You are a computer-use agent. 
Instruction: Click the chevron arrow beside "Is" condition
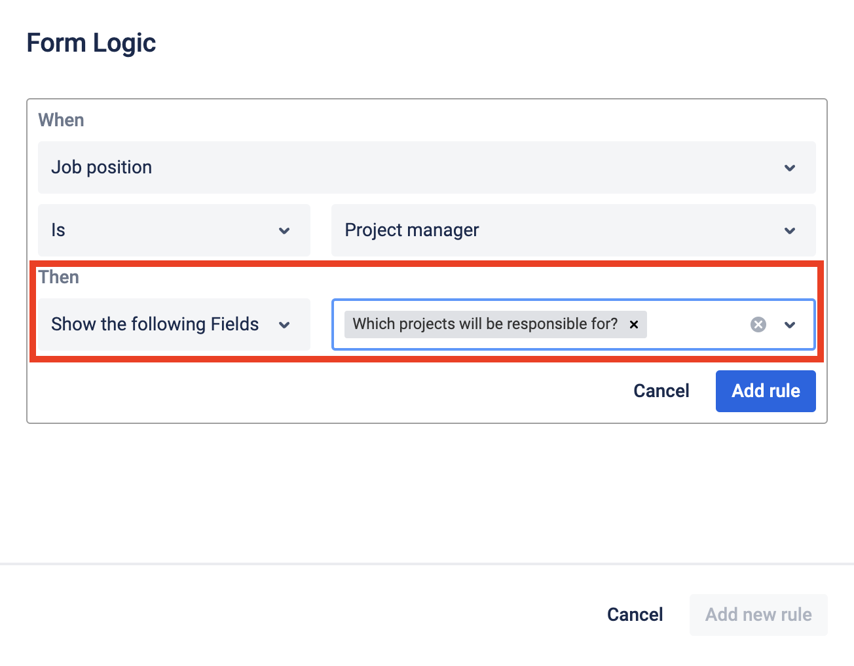point(284,231)
